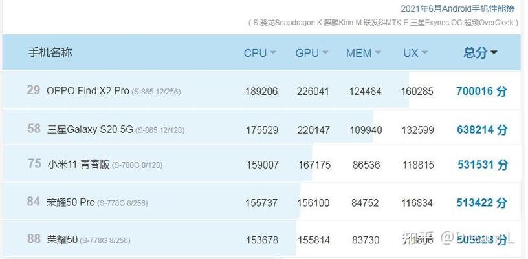Open the OPPO Find X2 Pro entry

pos(87,90)
